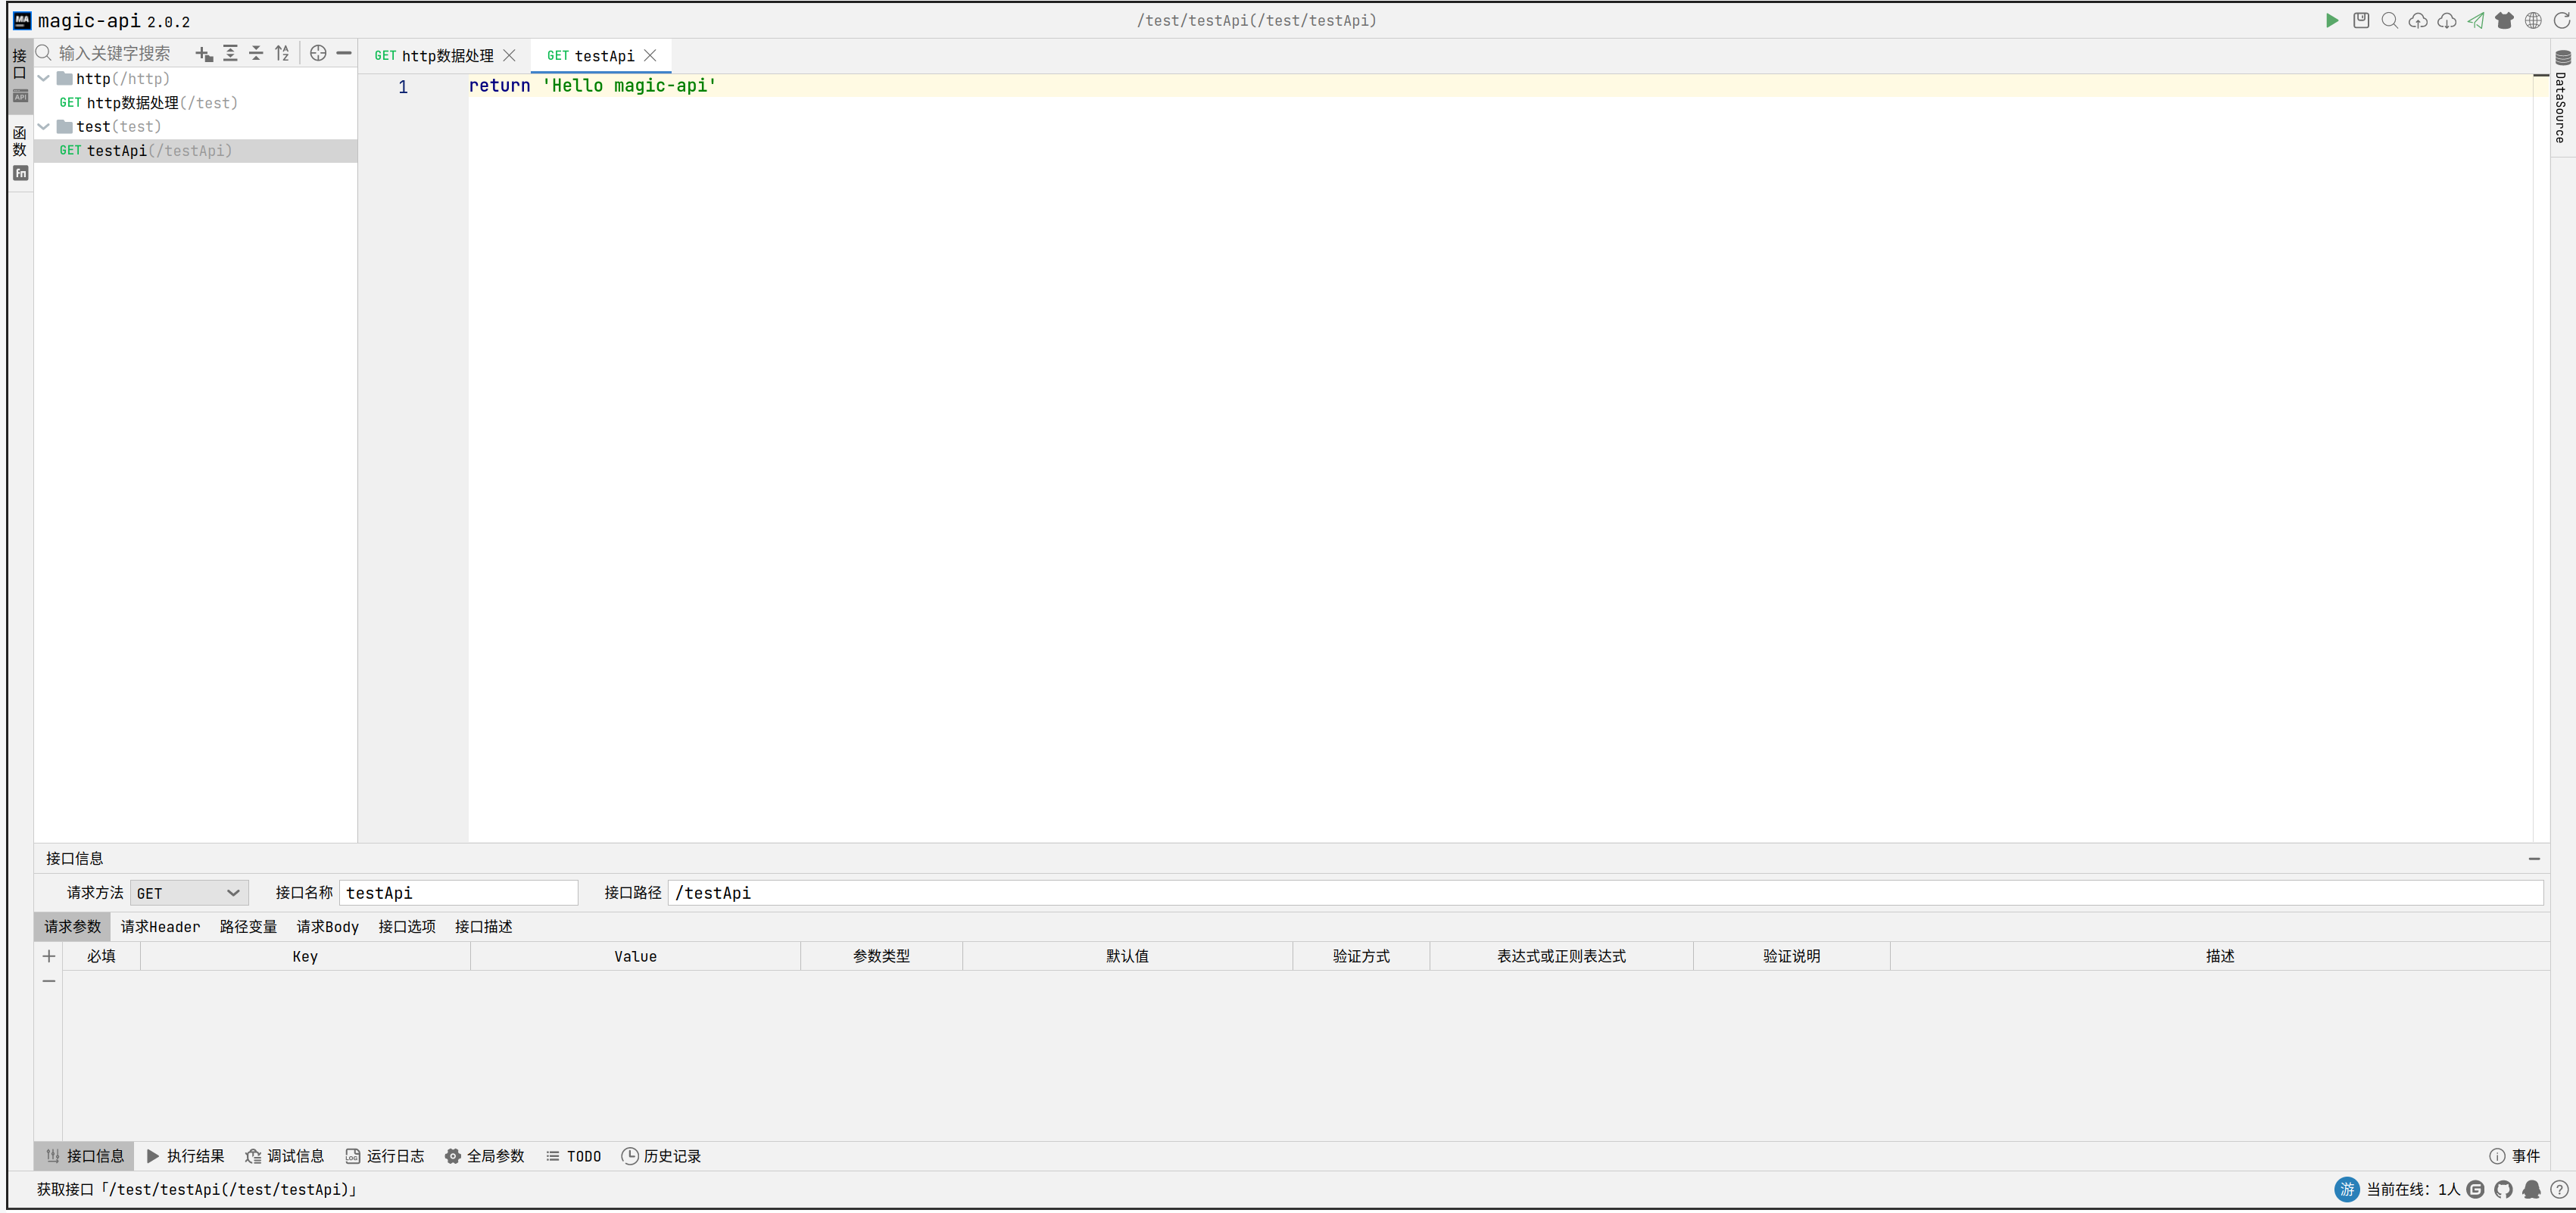Collapse all groups in the API tree
This screenshot has width=2576, height=1213.
click(256, 53)
